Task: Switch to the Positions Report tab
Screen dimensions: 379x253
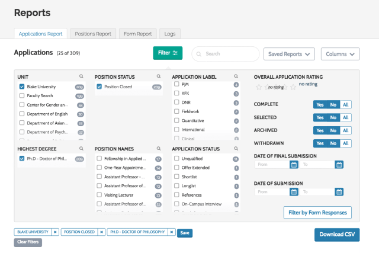Action: [x=93, y=34]
